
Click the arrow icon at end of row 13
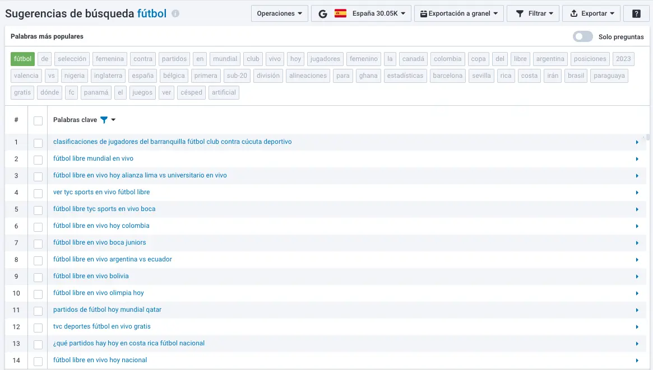click(637, 344)
